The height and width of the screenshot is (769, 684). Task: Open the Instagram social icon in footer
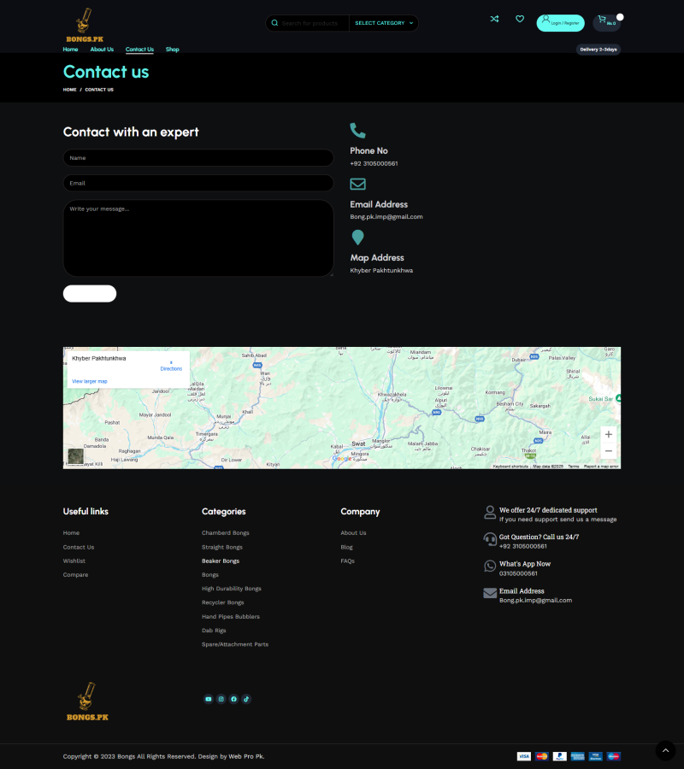(x=221, y=699)
